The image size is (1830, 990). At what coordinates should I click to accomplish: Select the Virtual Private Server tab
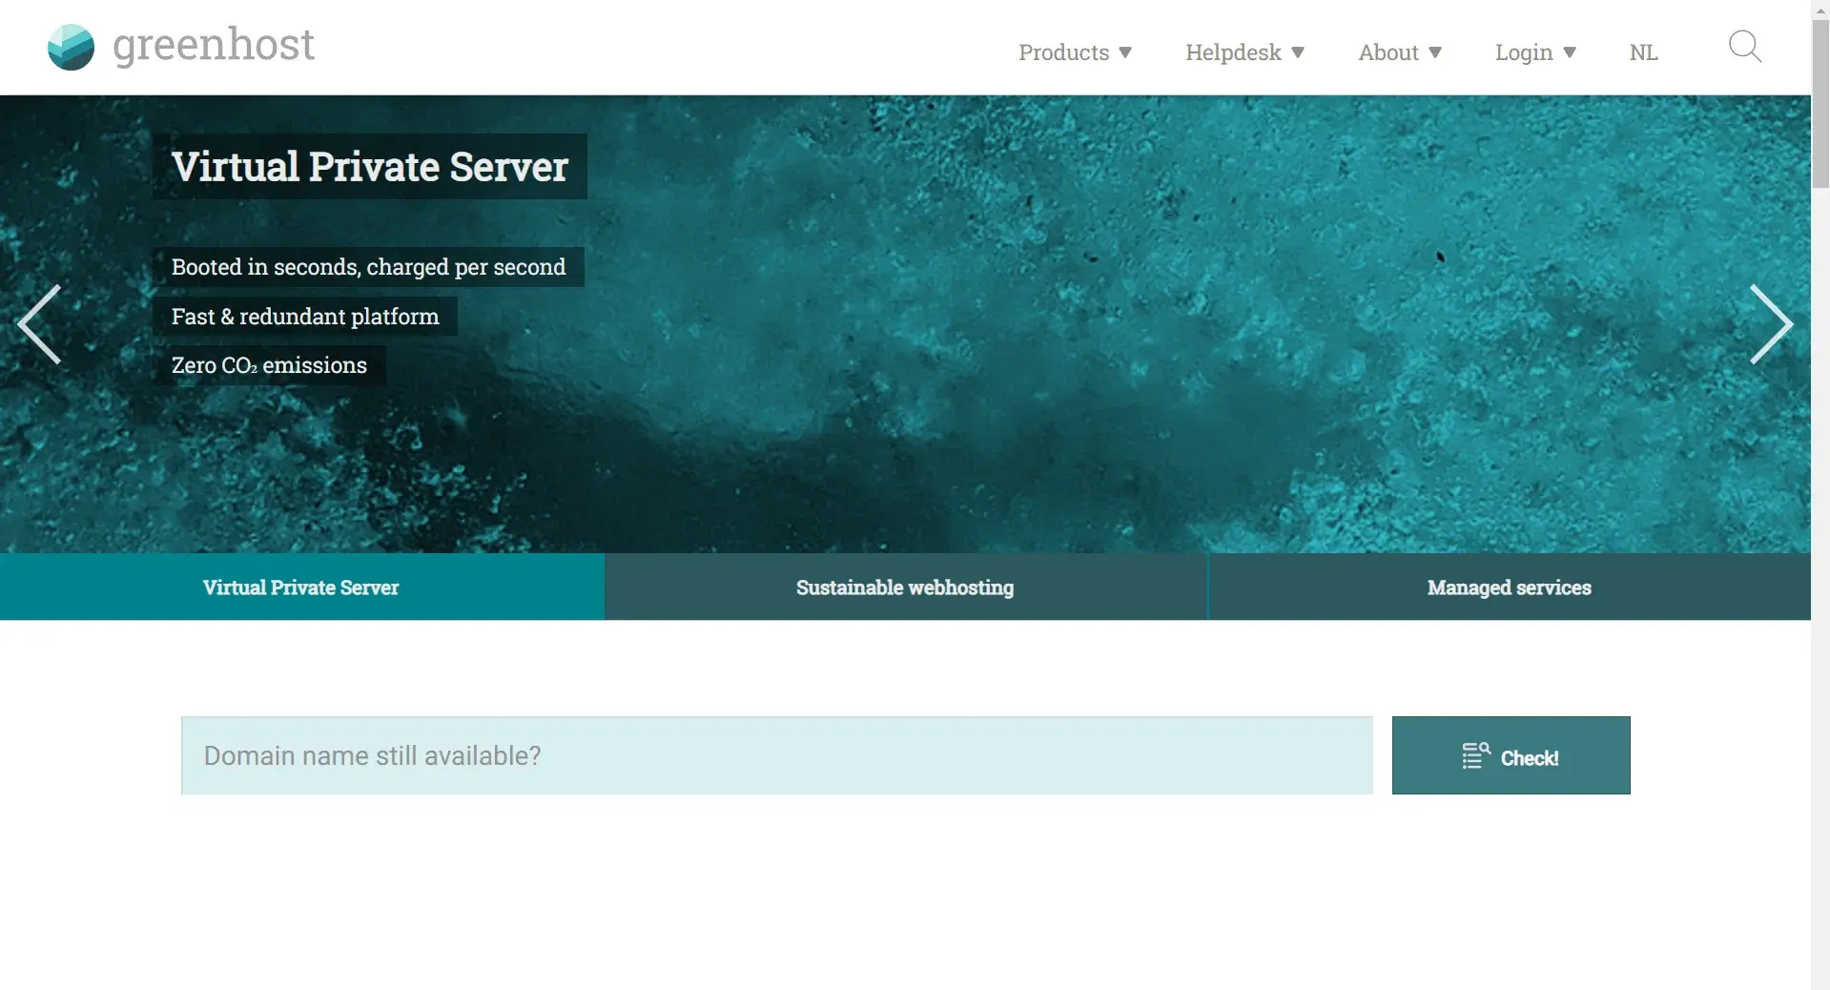[301, 588]
